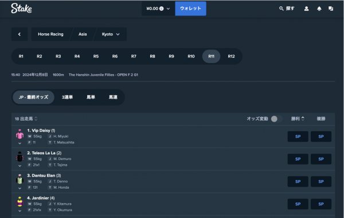
Task: Click the ウォレット wallet button
Action: pyautogui.click(x=191, y=9)
